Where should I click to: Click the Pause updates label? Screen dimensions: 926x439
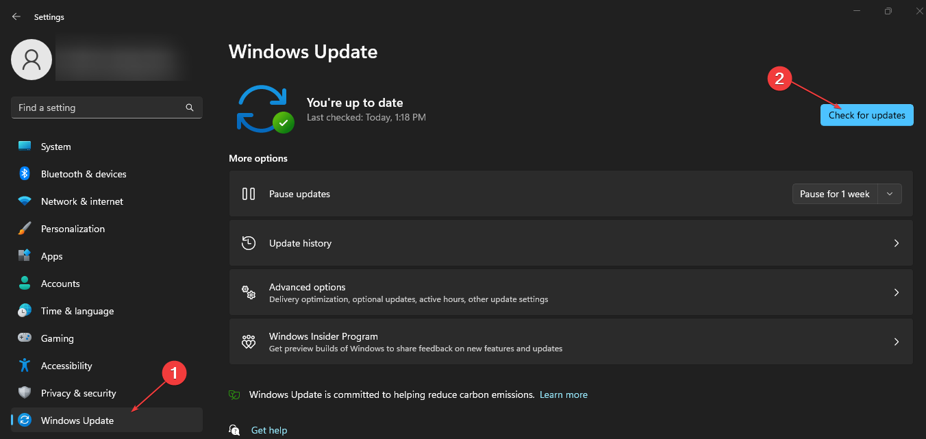click(x=299, y=194)
